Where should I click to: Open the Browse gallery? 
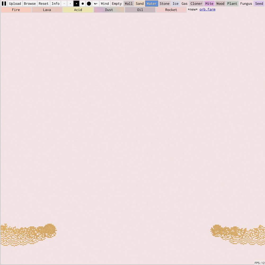tap(30, 3)
